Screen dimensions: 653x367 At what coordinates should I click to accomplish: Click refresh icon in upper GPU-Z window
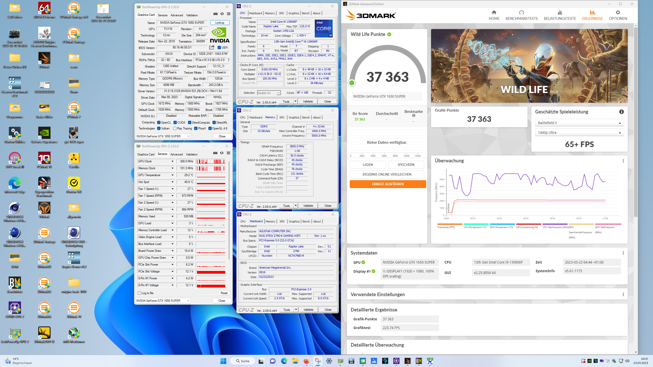click(x=222, y=14)
